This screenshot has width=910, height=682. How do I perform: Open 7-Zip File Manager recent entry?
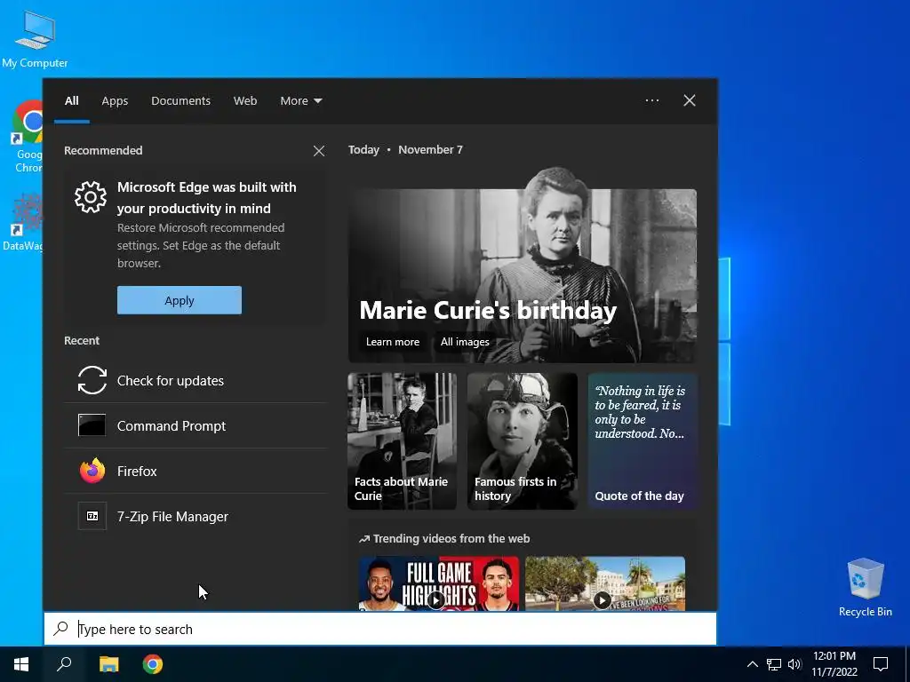196,516
